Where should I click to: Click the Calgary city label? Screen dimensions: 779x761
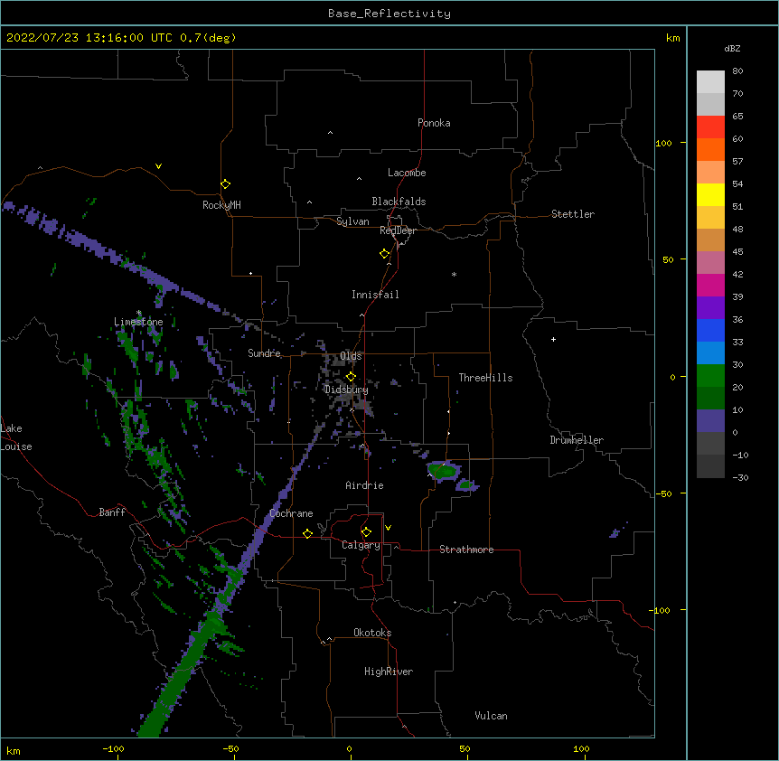[361, 545]
